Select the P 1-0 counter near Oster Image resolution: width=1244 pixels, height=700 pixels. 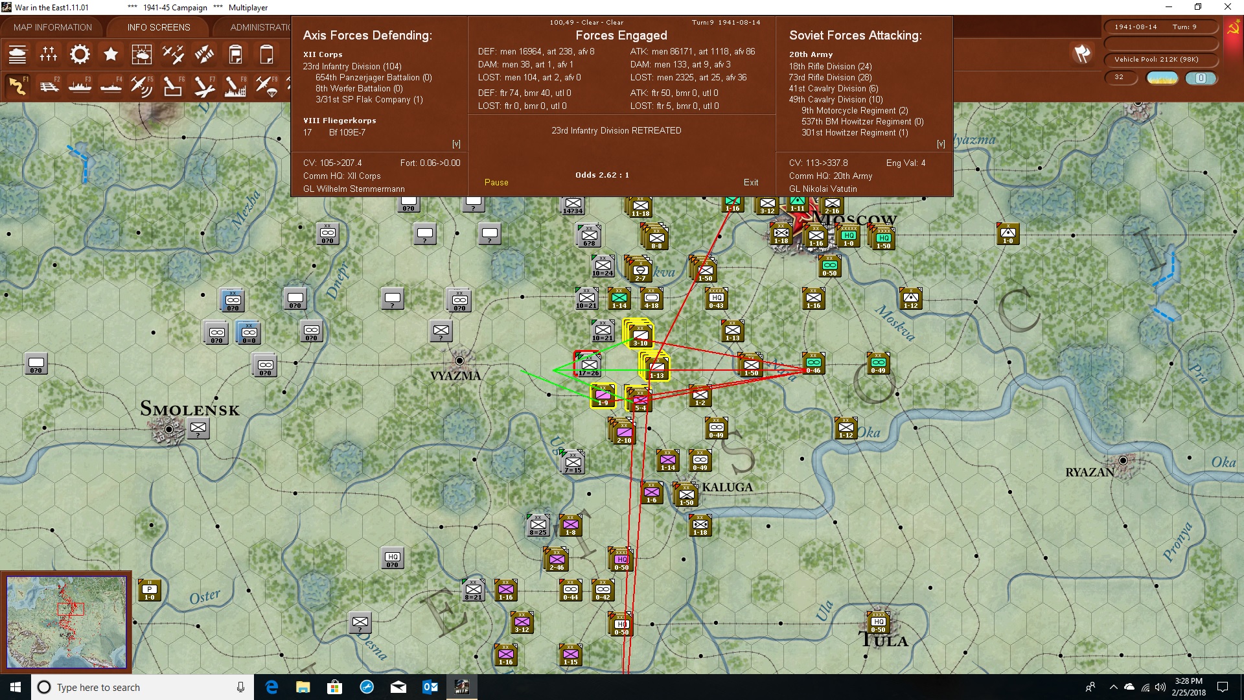tap(149, 591)
